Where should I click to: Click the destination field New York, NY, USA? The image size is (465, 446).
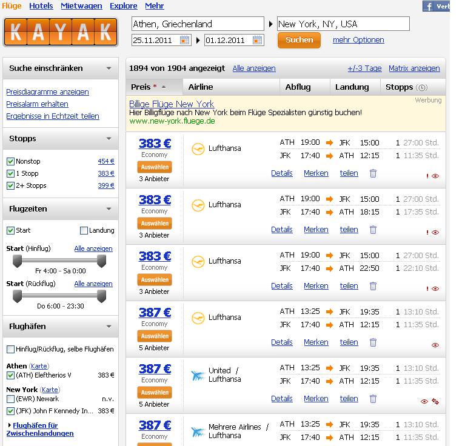[343, 24]
